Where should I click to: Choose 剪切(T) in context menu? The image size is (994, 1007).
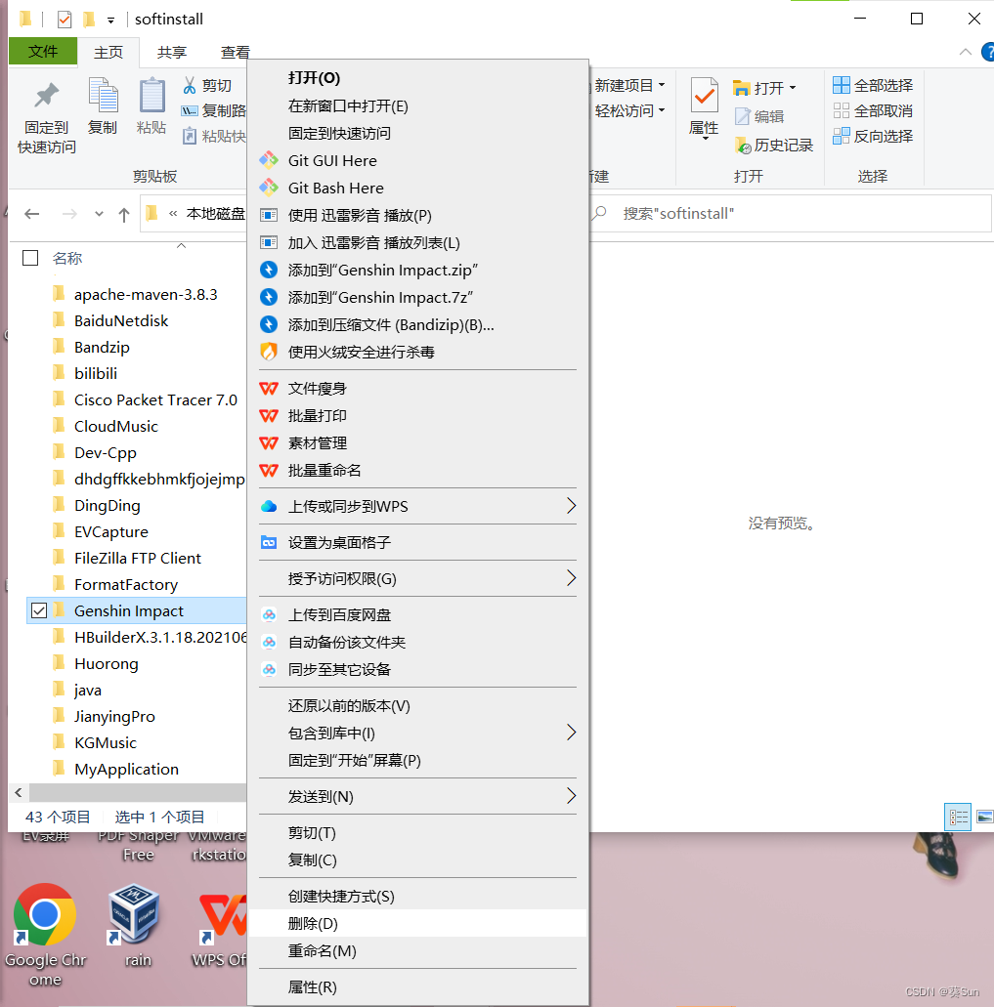pyautogui.click(x=417, y=833)
